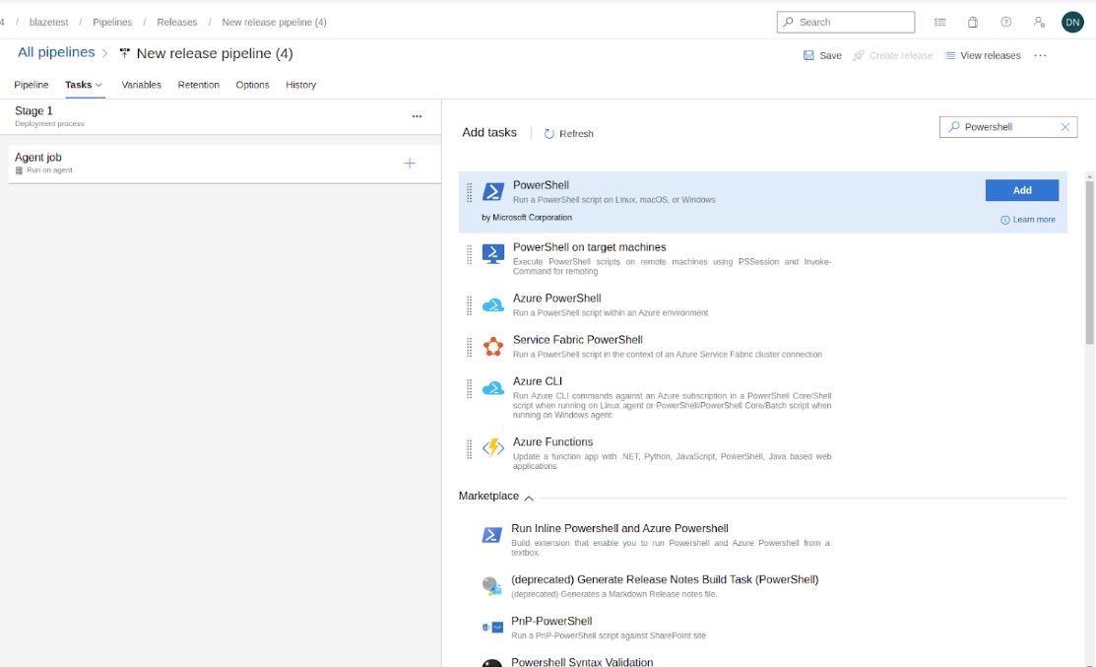Click the drag handle of Service Fabric PowerShell
Image resolution: width=1096 pixels, height=667 pixels.
click(x=469, y=347)
